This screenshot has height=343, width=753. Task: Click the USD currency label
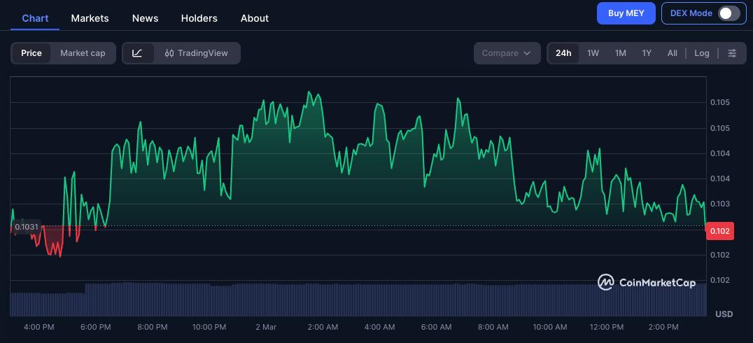point(724,314)
